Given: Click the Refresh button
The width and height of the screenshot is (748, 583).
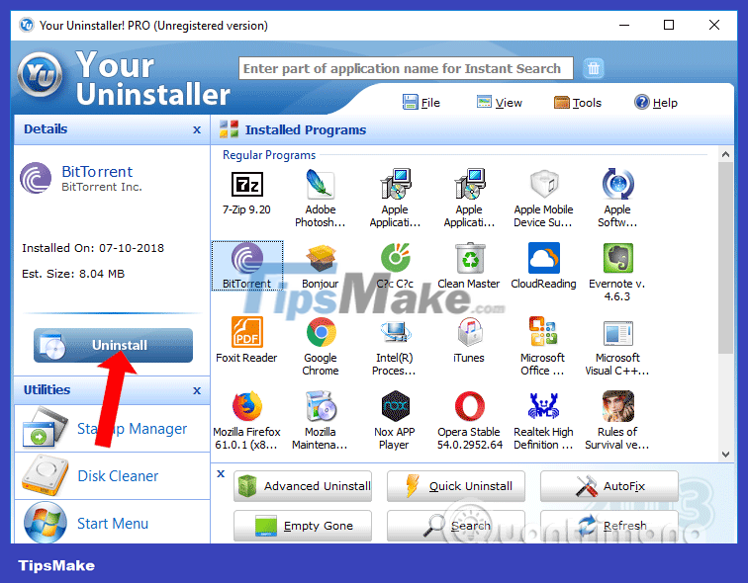Looking at the screenshot, I should click(609, 526).
